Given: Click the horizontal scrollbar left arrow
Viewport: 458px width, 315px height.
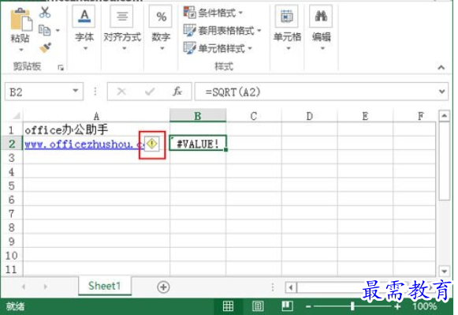Looking at the screenshot, I should [x=291, y=287].
